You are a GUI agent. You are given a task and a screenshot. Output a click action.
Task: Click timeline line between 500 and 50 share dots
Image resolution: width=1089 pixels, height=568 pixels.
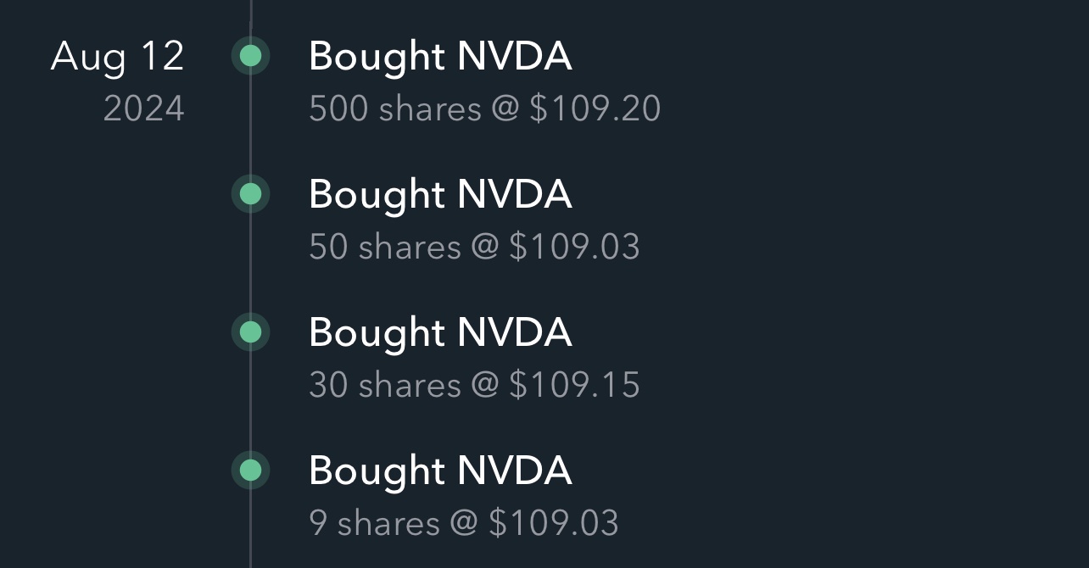(251, 125)
